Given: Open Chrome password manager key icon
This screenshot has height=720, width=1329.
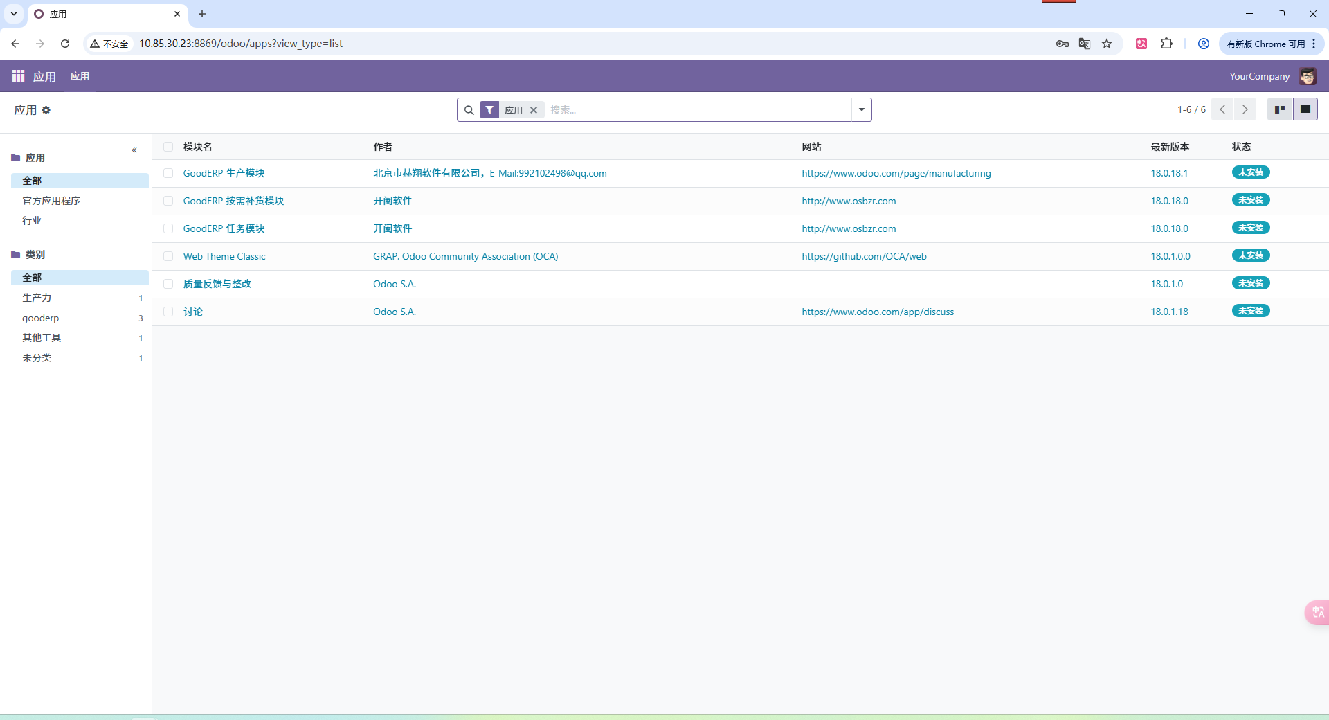Looking at the screenshot, I should tap(1063, 44).
